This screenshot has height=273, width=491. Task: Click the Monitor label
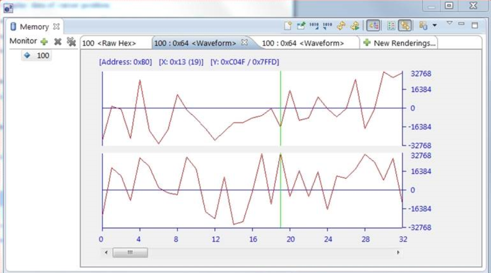click(23, 41)
